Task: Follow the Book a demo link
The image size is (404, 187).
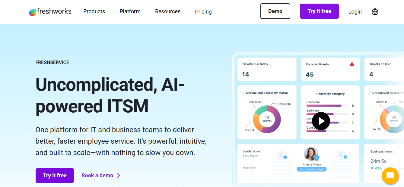Action: point(97,176)
